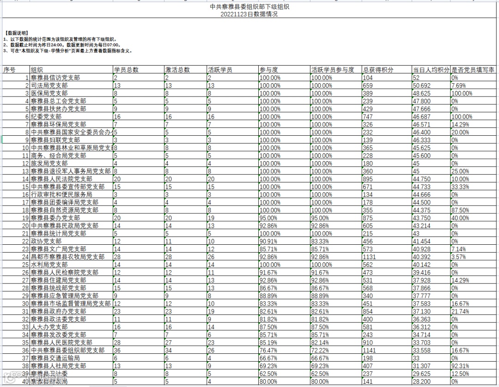Select the 当日人均积分 header cell
The height and width of the screenshot is (387, 499).
click(431, 70)
